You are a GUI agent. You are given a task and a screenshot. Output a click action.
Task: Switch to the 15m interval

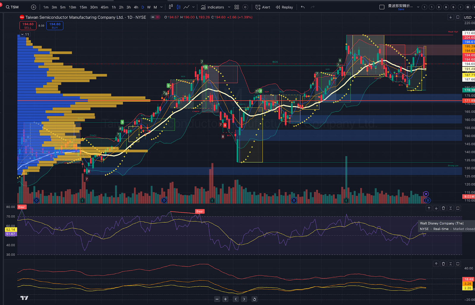[x=83, y=7]
